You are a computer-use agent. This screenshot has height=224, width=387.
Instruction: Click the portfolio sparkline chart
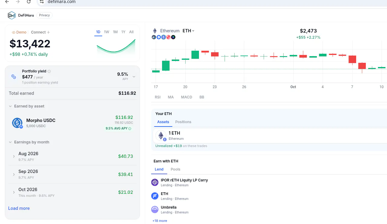click(116, 47)
